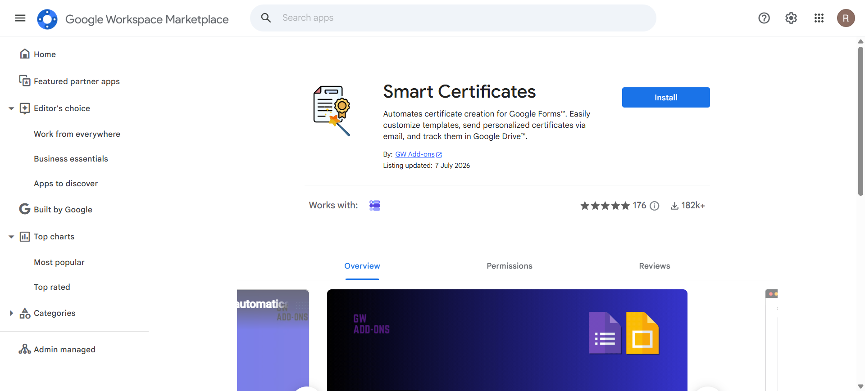This screenshot has height=391, width=865.
Task: Open the GW Add-ons developer link
Action: pyautogui.click(x=415, y=154)
